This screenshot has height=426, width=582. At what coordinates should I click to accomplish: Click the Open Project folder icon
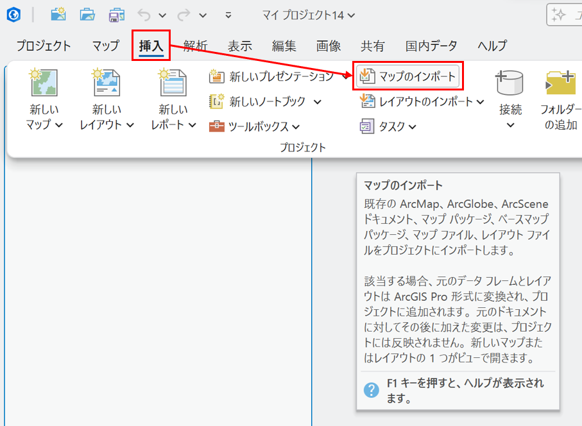point(87,15)
